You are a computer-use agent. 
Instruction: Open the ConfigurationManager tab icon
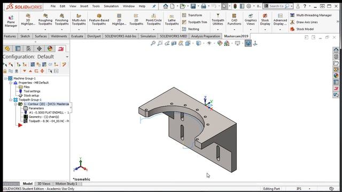pos(28,49)
